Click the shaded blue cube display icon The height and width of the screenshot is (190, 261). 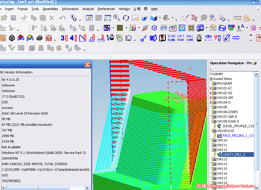[154, 18]
